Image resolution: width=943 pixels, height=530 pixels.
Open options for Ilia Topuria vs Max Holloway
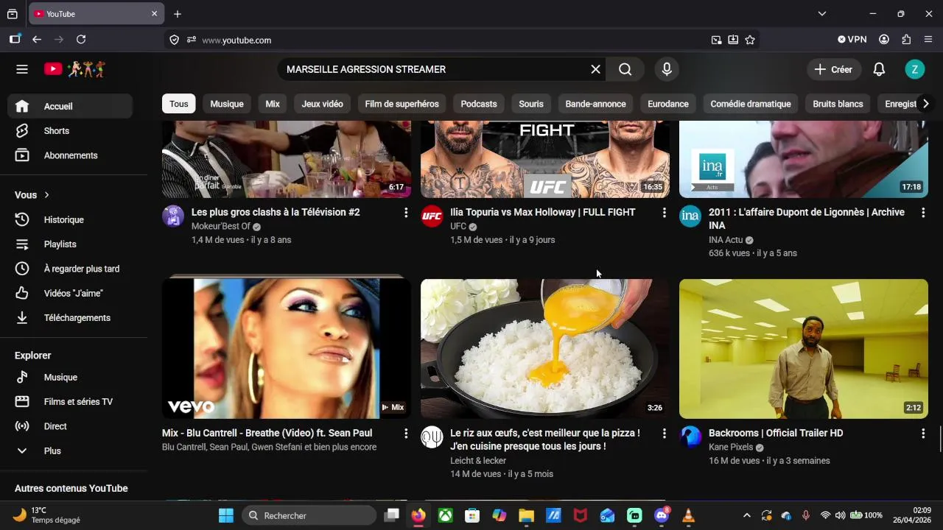click(x=664, y=213)
